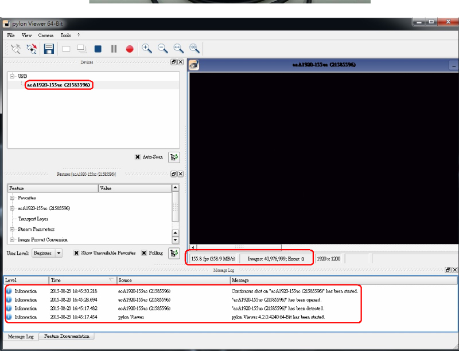Select acA1920-155uc device in the USB tree
The image size is (459, 351).
click(x=59, y=85)
